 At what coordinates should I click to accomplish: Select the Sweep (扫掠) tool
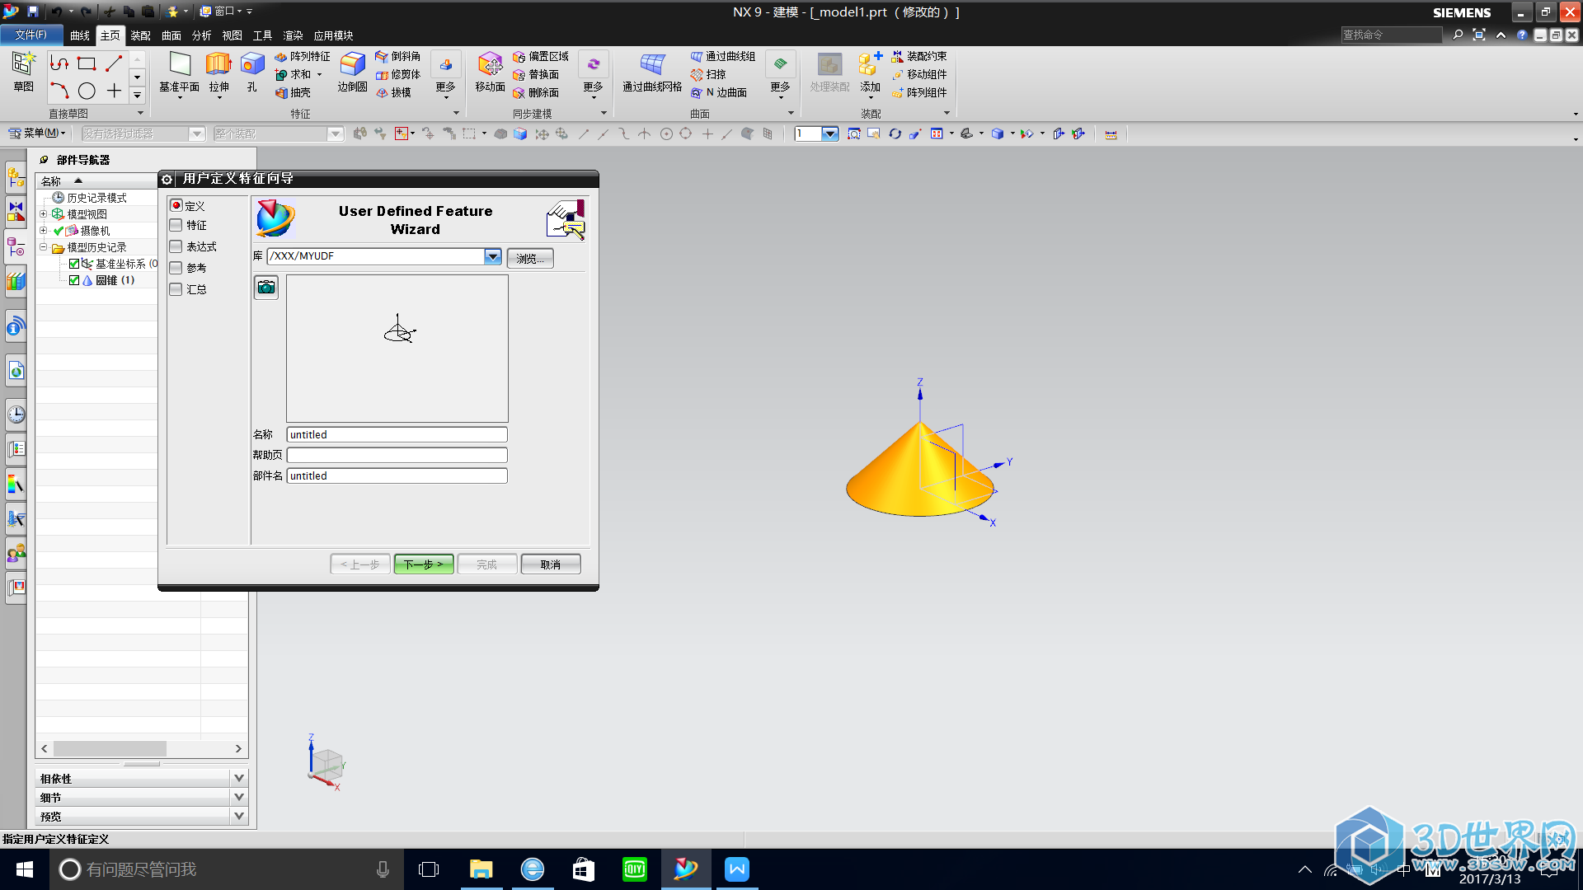point(708,74)
